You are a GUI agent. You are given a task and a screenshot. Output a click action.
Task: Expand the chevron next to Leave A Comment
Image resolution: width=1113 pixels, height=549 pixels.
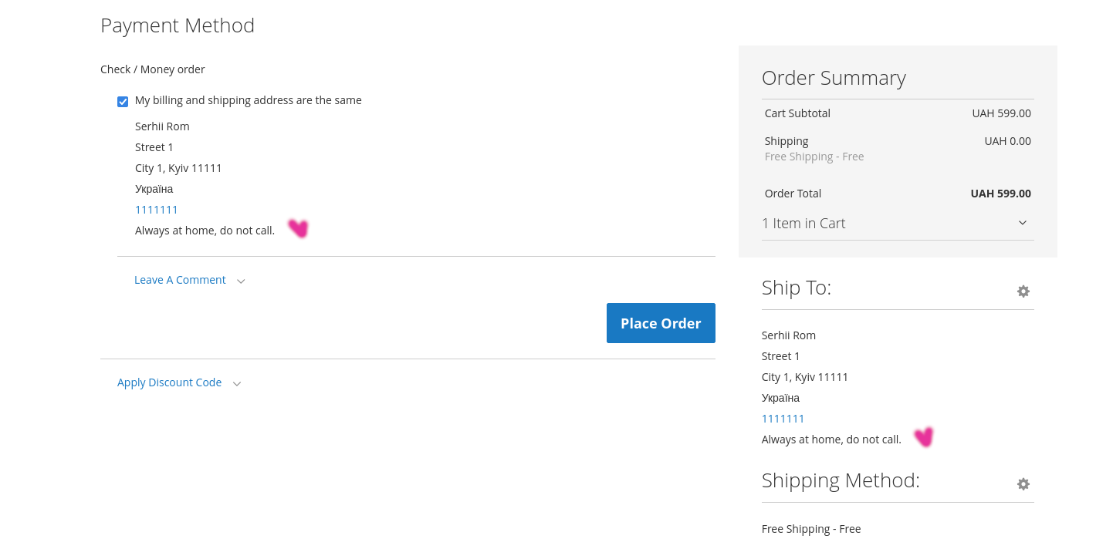tap(241, 281)
